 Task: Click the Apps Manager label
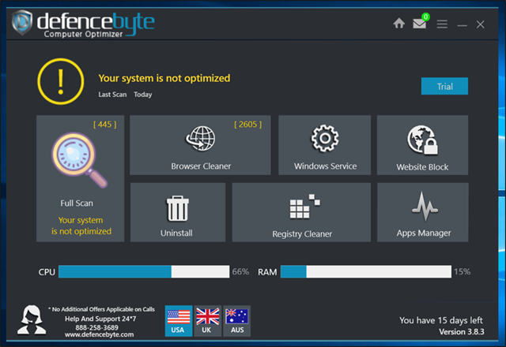(x=424, y=233)
